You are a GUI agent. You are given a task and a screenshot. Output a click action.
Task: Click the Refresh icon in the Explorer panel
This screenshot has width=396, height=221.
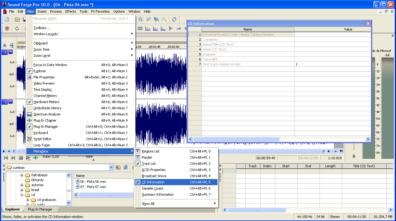[125, 167]
